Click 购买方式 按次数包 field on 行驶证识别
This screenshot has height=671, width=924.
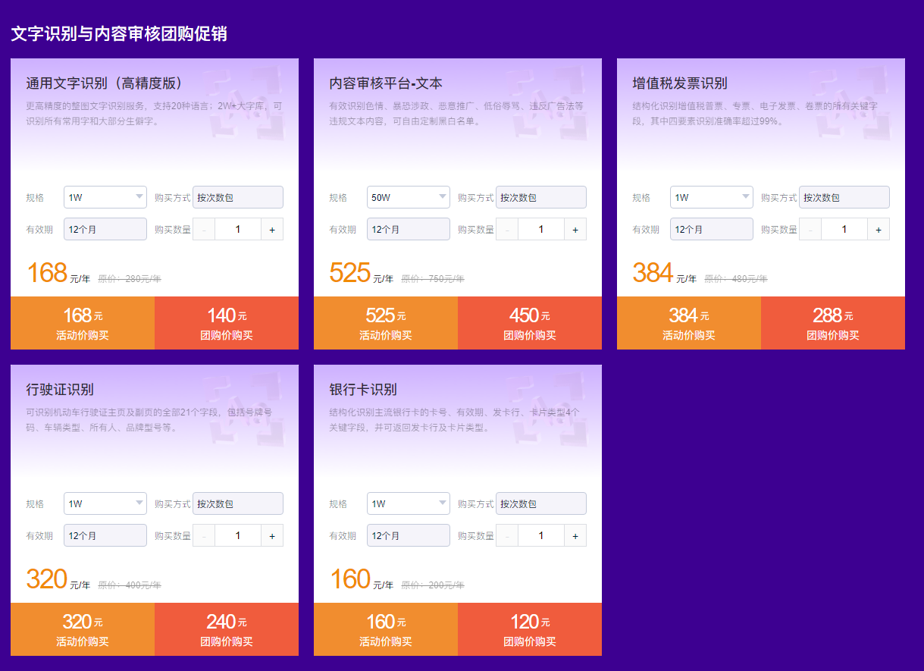point(238,503)
